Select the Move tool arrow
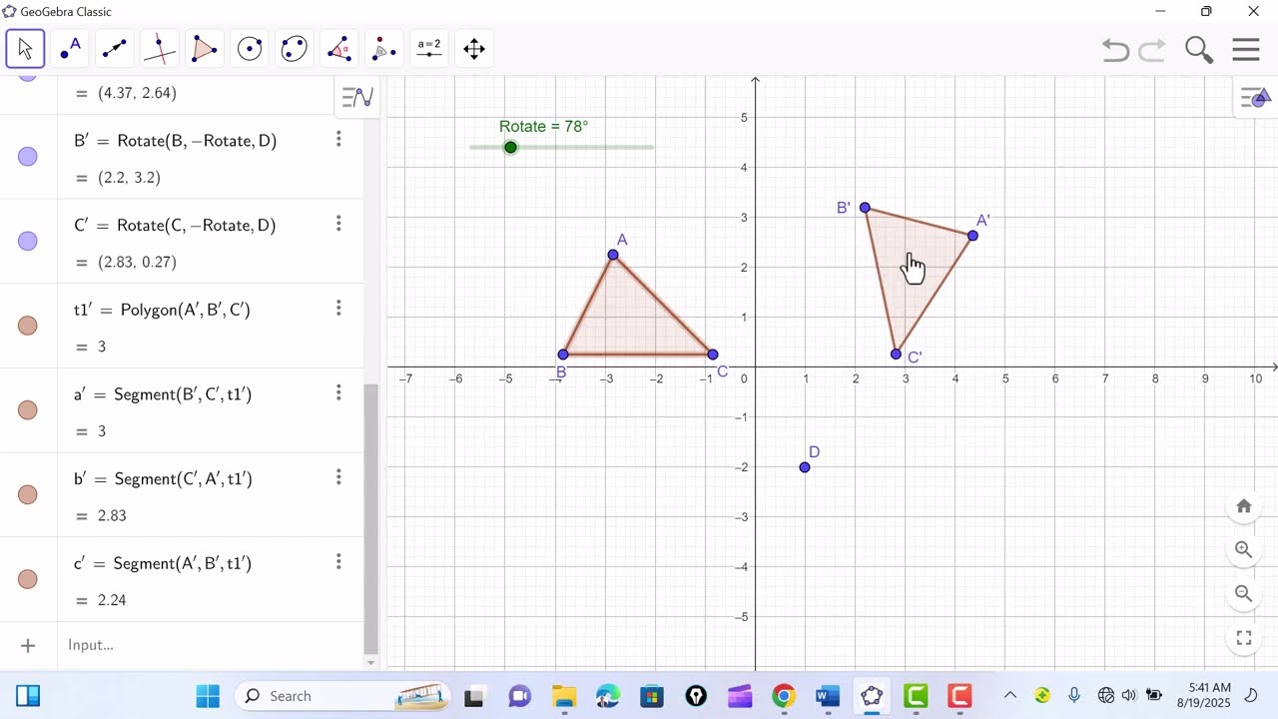Viewport: 1278px width, 719px height. (25, 49)
